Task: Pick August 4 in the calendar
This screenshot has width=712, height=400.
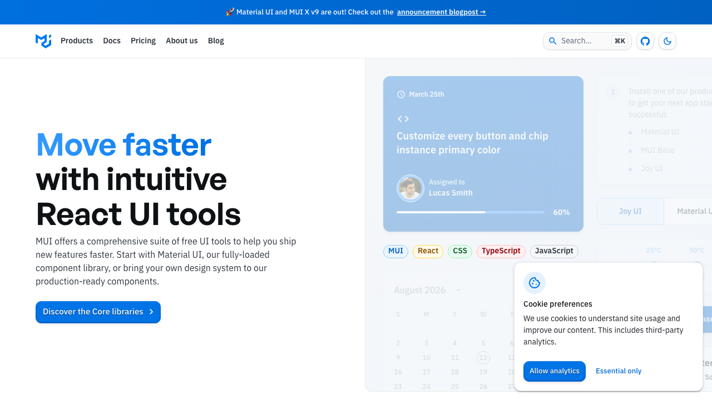Action: click(x=455, y=343)
